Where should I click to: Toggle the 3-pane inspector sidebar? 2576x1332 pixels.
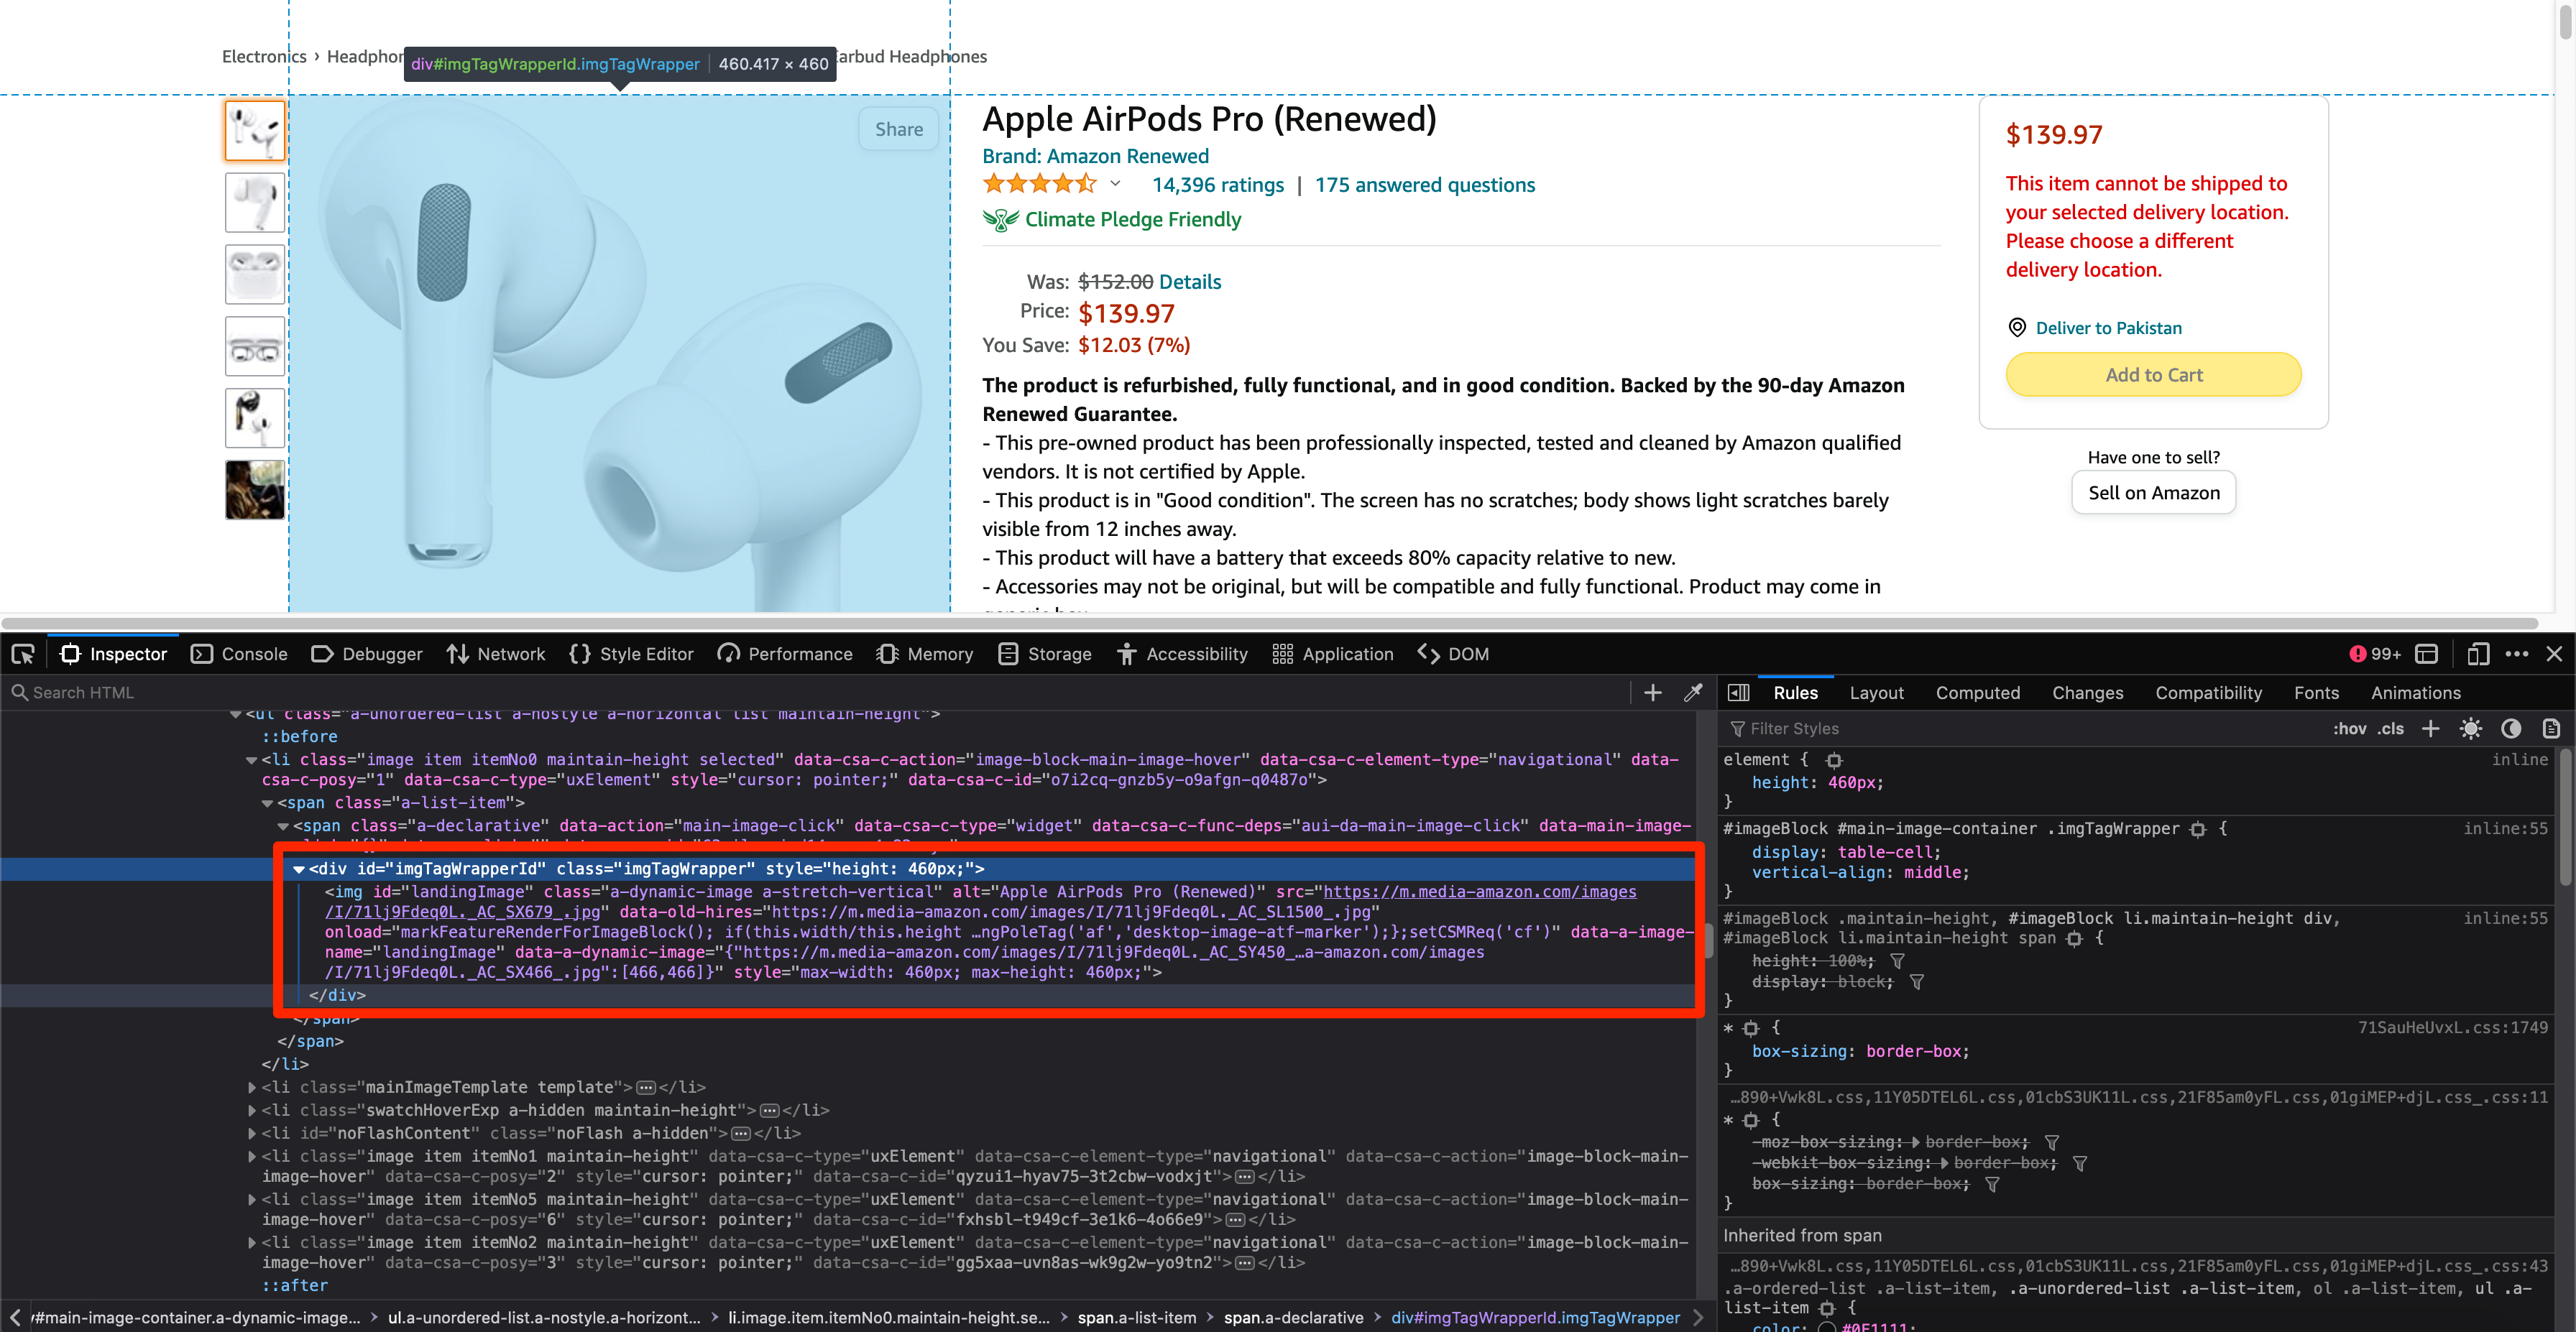coord(1739,693)
